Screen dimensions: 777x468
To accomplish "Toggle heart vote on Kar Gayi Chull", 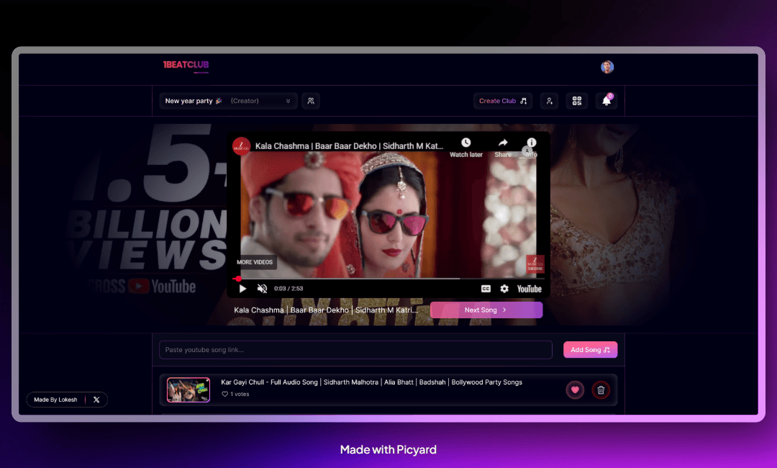I will [x=574, y=390].
